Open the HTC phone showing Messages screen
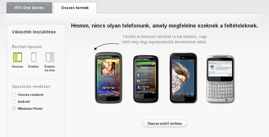Image resolution: width=269 pixels, height=137 pixels. point(146,79)
